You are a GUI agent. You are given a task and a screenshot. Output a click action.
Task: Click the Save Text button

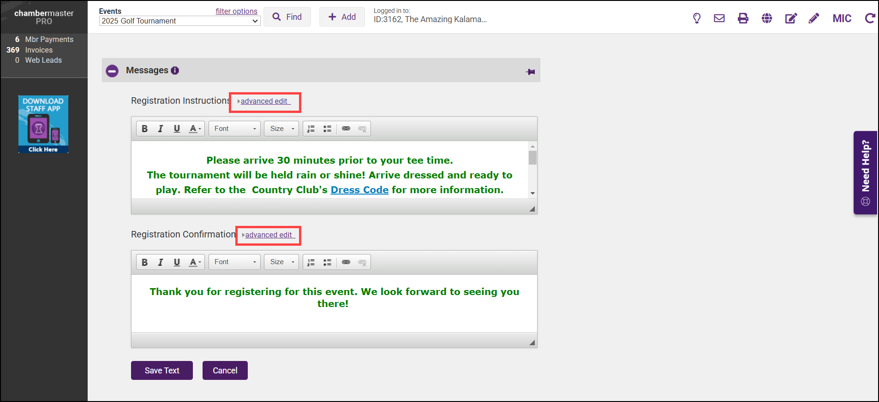[162, 371]
